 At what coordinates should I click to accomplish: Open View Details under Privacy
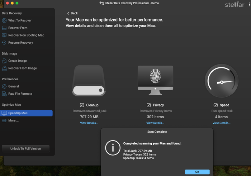point(155,123)
